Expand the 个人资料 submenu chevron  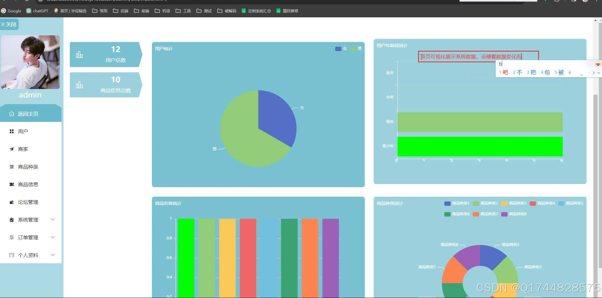tap(53, 255)
